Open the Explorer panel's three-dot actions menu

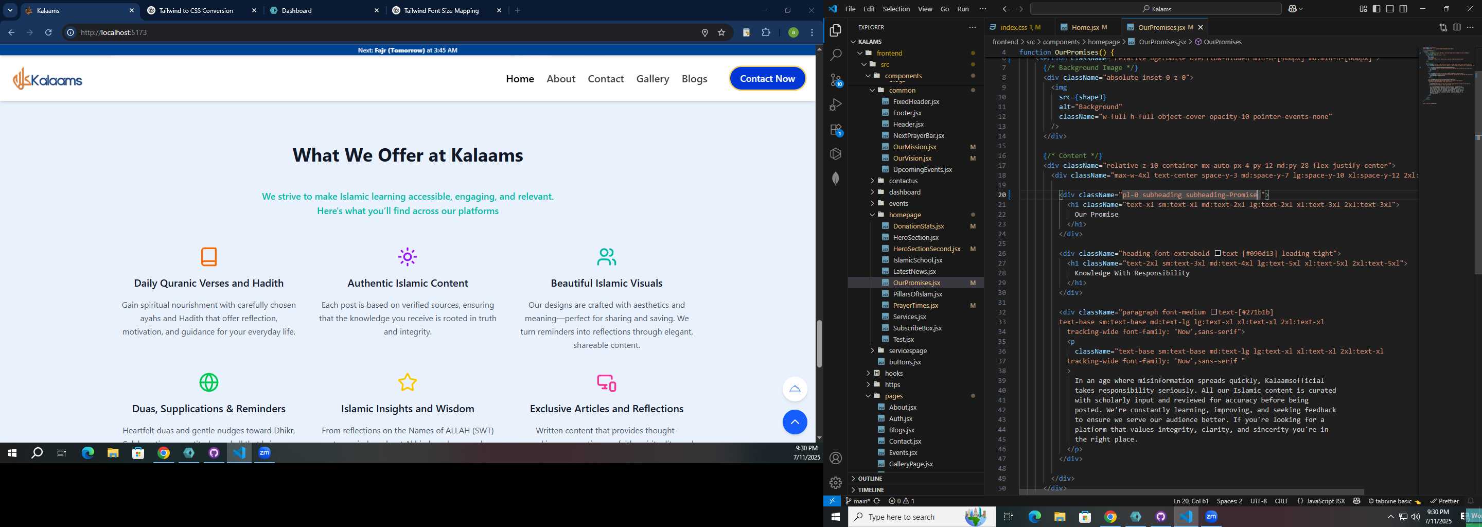[972, 27]
